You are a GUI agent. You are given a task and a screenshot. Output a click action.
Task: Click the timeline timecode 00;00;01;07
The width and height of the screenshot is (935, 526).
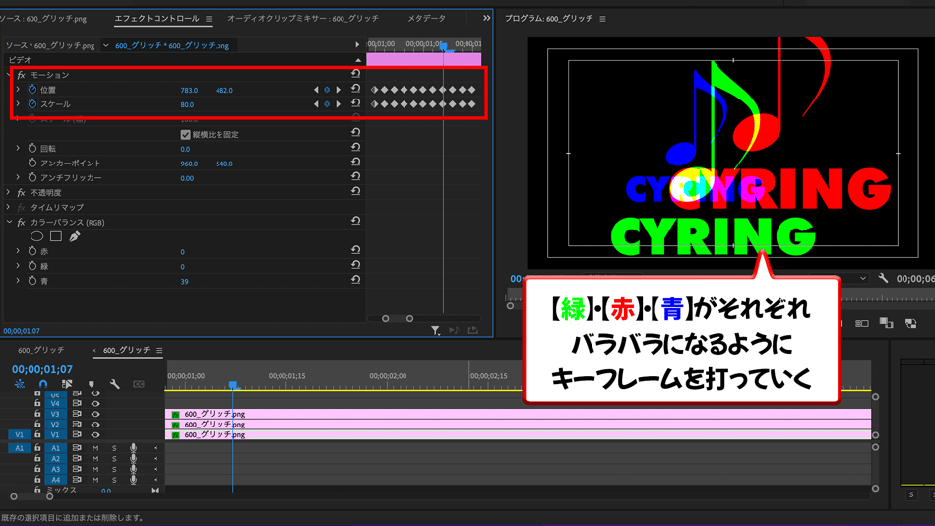pos(42,369)
